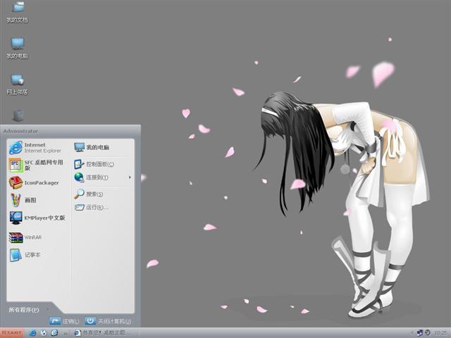Image resolution: width=451 pixels, height=338 pixels.
Task: Expand the 连接到(T) submenu
Action: 102,177
